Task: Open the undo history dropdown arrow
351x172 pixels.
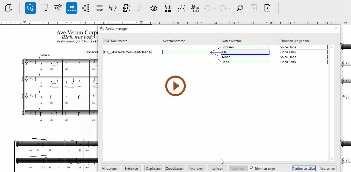Action: point(214,9)
